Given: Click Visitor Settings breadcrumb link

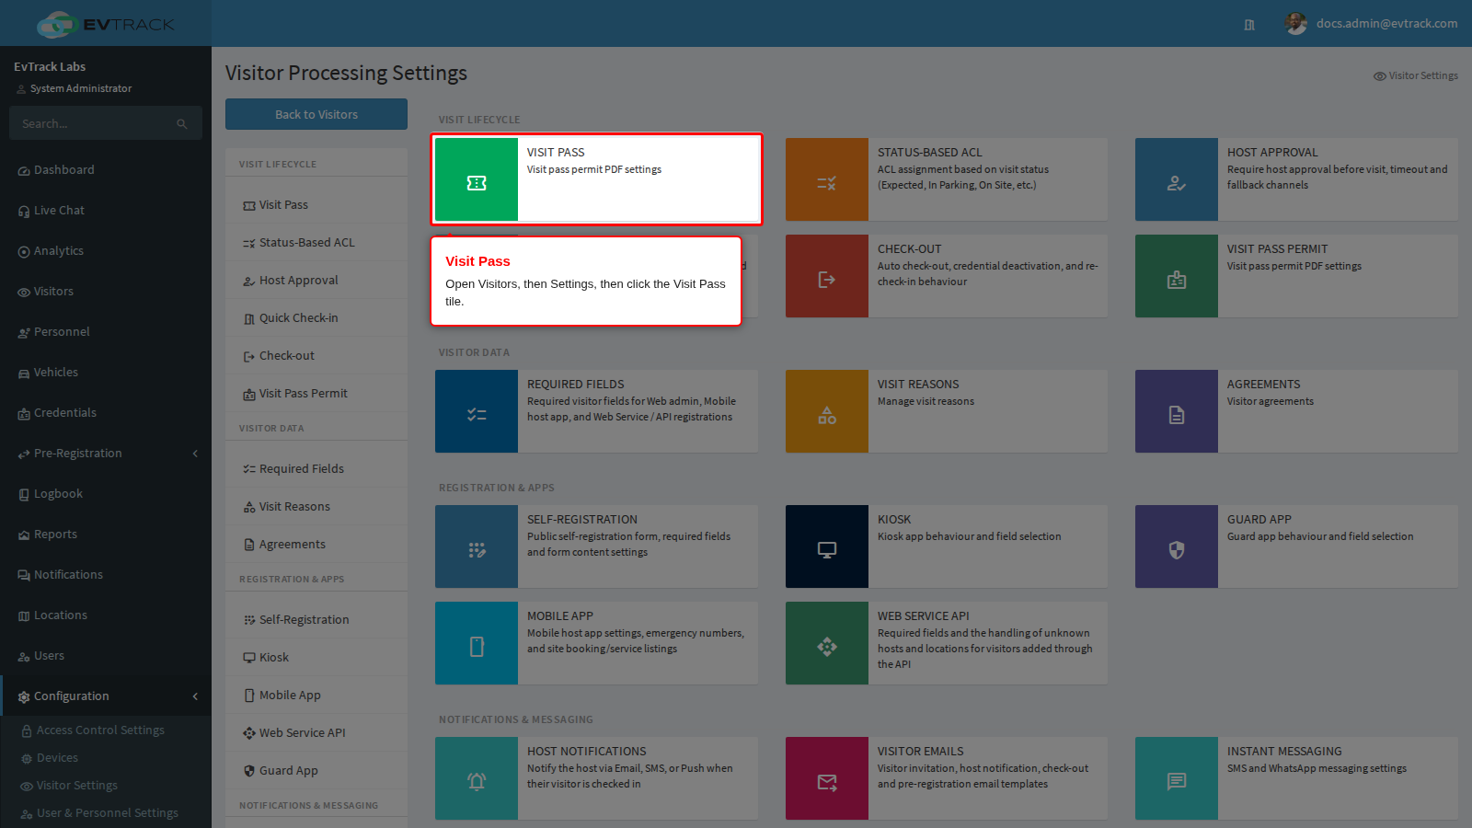Looking at the screenshot, I should click(x=1415, y=75).
